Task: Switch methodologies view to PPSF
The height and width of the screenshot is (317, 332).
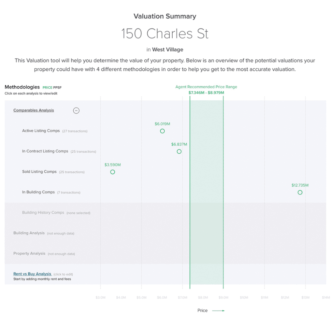Action: pos(57,88)
